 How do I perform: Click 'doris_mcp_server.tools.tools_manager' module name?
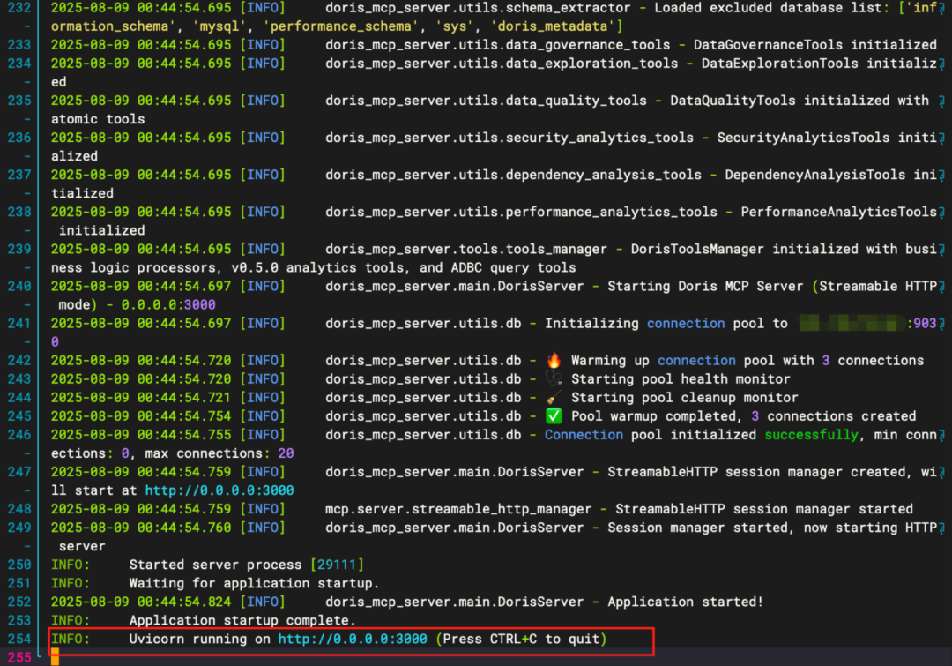(x=466, y=249)
